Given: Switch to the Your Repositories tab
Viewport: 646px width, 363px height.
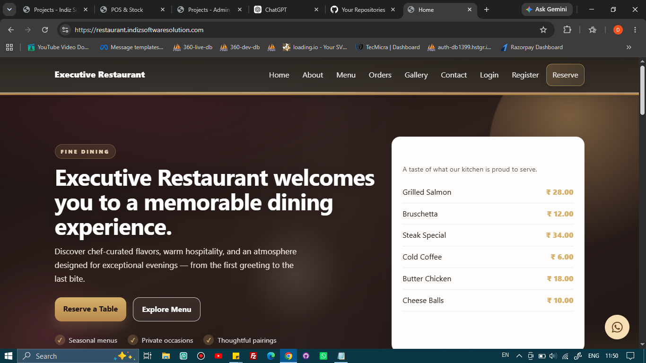Looking at the screenshot, I should 363,9.
